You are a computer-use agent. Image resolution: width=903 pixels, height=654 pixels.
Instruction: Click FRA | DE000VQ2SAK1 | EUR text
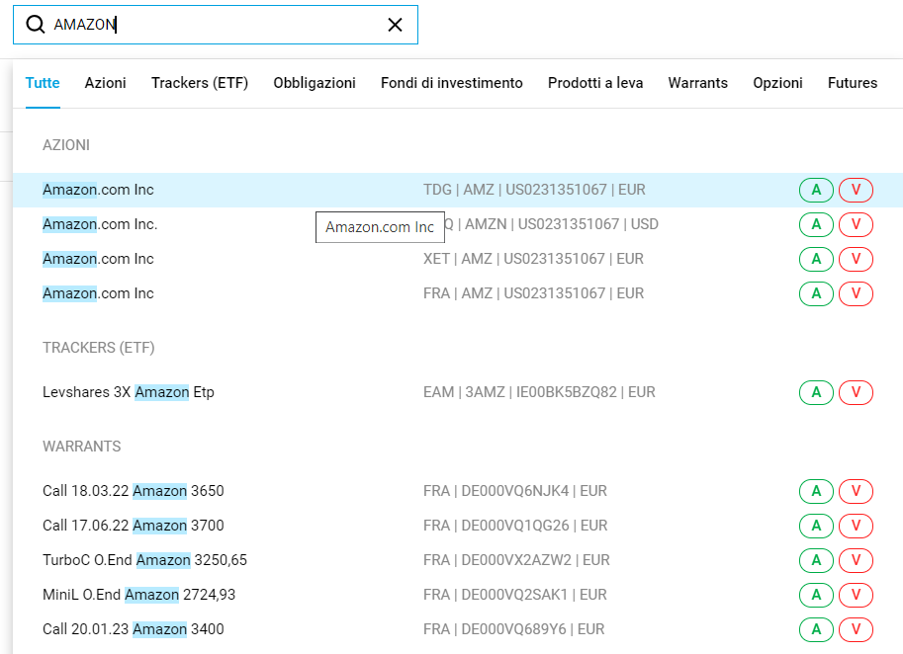click(x=515, y=595)
